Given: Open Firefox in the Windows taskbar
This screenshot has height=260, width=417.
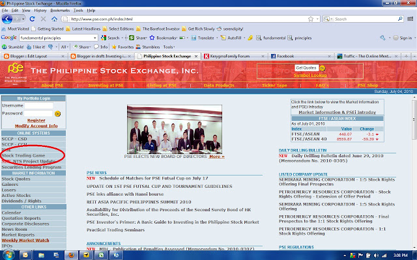Looking at the screenshot, I should (71, 255).
